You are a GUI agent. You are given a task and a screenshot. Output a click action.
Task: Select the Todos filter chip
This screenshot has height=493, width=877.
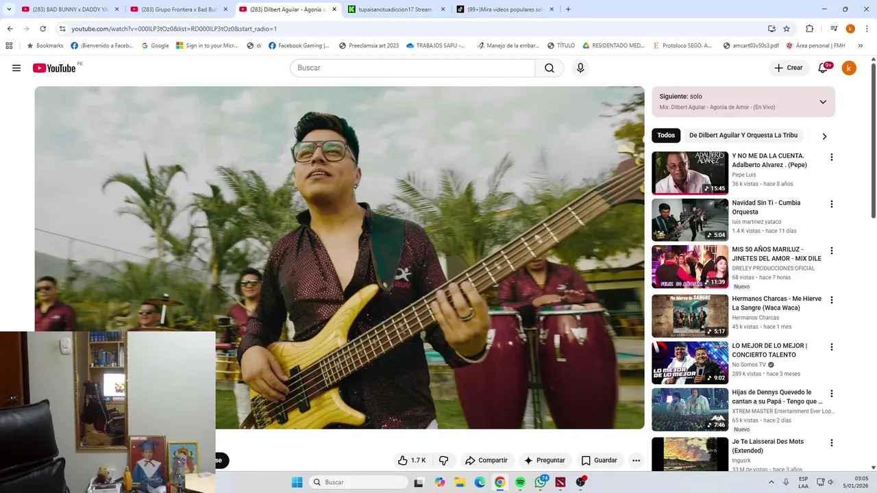666,136
